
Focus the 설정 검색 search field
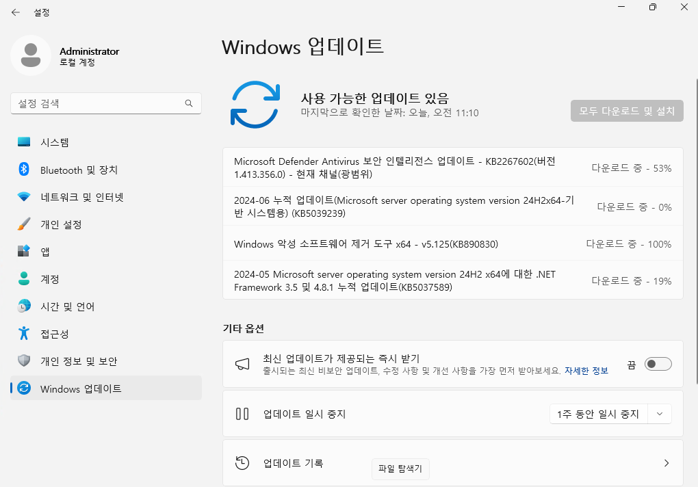[106, 103]
